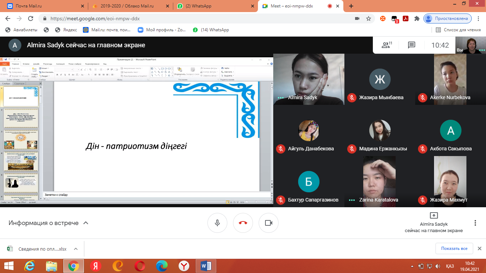Viewport: 486px width, 273px height.
Task: Click the Показать все downloads button
Action: click(454, 248)
